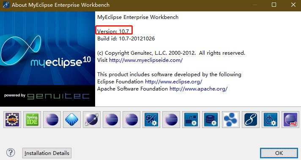Close the About MyEclipse dialog
301x160 pixels.
click(293, 5)
